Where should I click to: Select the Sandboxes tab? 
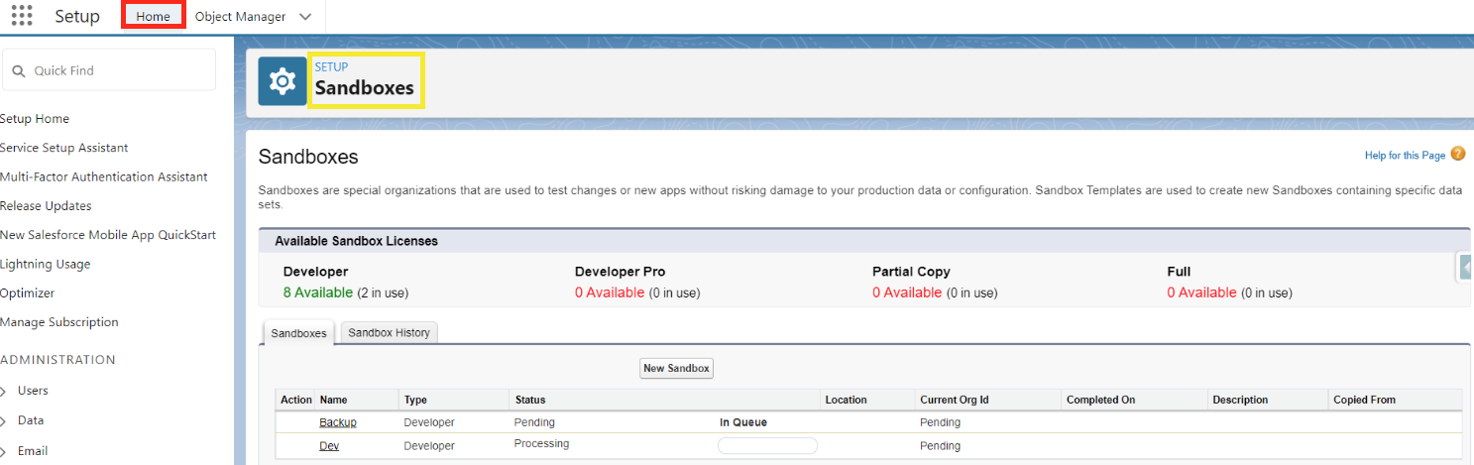tap(298, 333)
